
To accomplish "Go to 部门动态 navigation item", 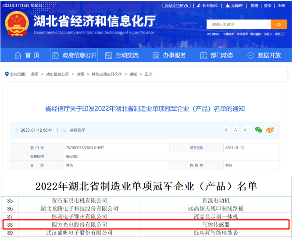I will pyautogui.click(x=217, y=55).
